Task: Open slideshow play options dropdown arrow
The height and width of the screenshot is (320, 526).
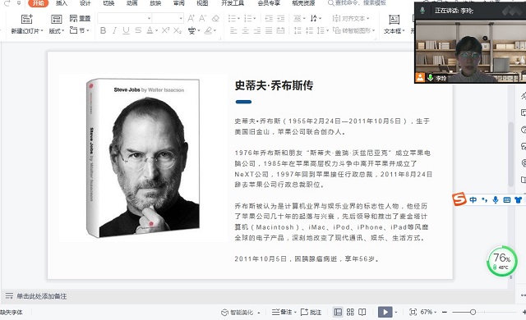Action: coord(396,312)
